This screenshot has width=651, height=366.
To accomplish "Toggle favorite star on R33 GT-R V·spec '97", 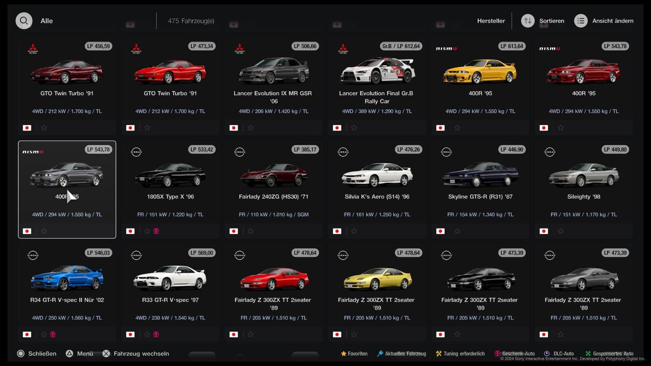I will [x=147, y=334].
